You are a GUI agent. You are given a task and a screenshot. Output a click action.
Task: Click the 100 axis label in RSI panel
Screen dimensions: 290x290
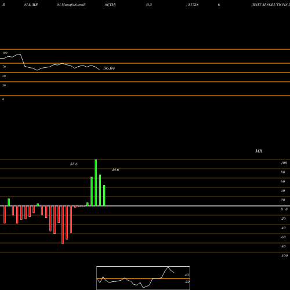(x=5, y=53)
